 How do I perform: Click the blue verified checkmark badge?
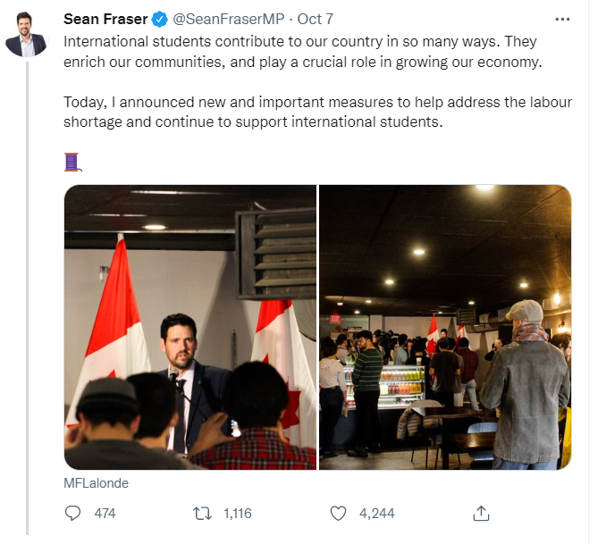(x=159, y=19)
